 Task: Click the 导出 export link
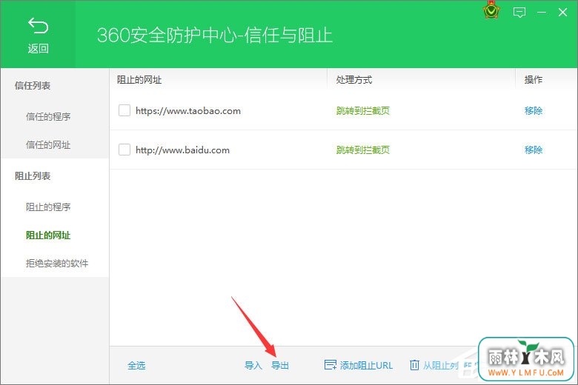tap(280, 365)
